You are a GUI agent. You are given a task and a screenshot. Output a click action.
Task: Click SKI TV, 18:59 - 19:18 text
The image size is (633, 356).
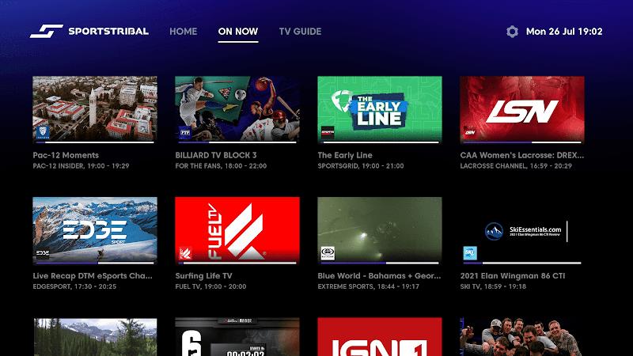(x=493, y=286)
